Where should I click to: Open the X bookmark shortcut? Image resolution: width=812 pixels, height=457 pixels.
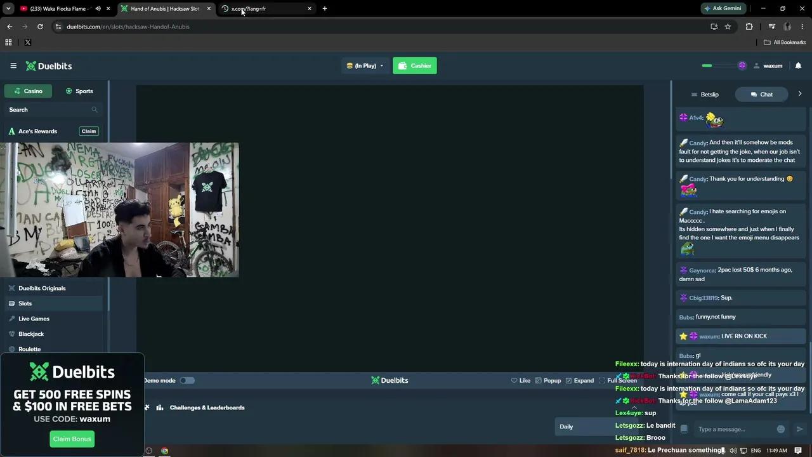coord(27,43)
